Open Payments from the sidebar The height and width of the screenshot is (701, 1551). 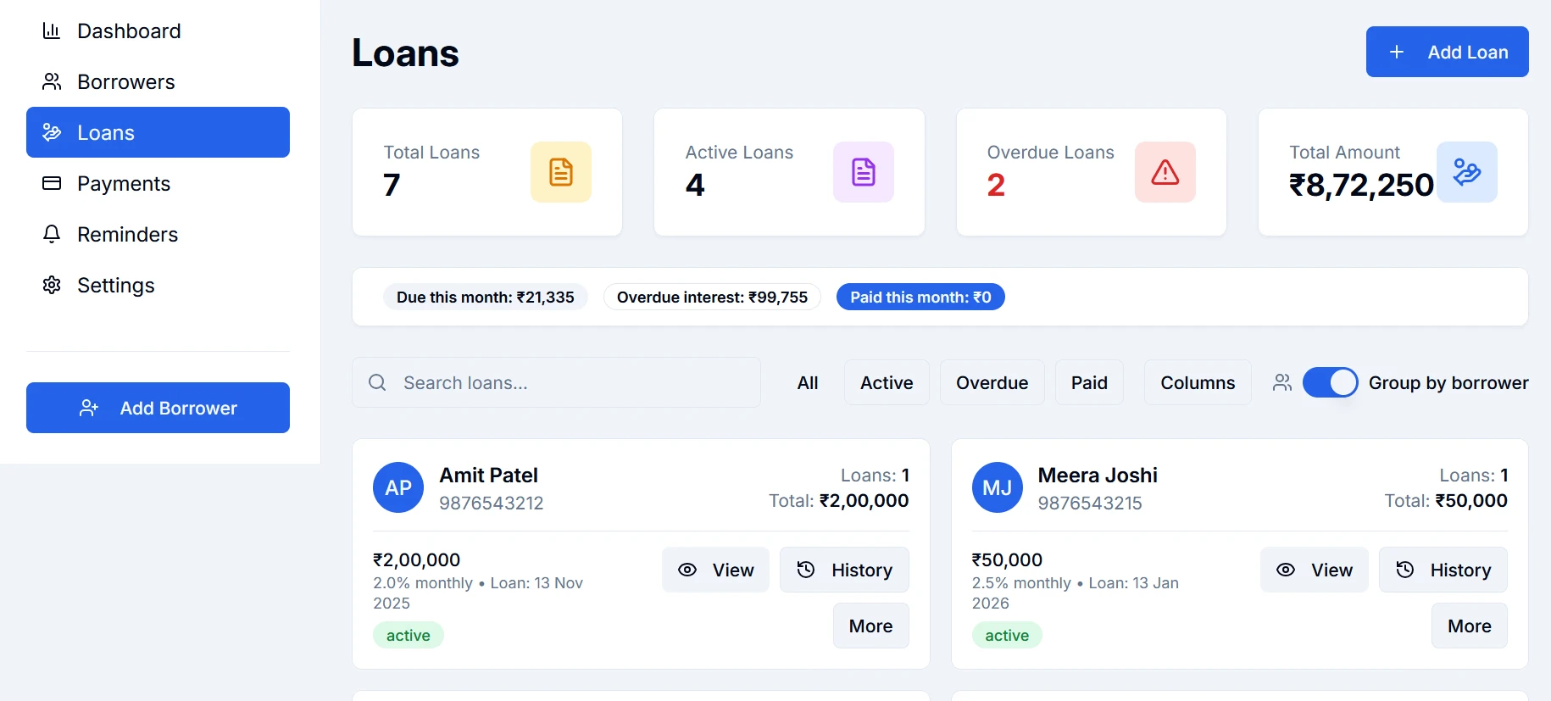(158, 183)
